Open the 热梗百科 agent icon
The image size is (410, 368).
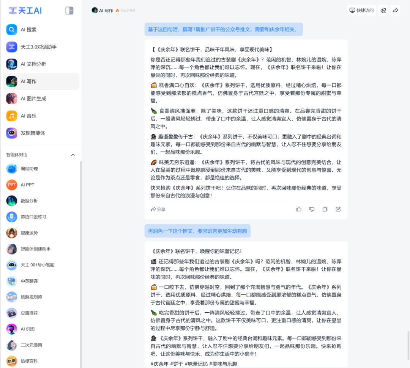[x=11, y=361]
